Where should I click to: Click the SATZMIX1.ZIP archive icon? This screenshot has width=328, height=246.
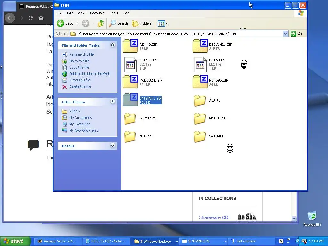click(130, 100)
